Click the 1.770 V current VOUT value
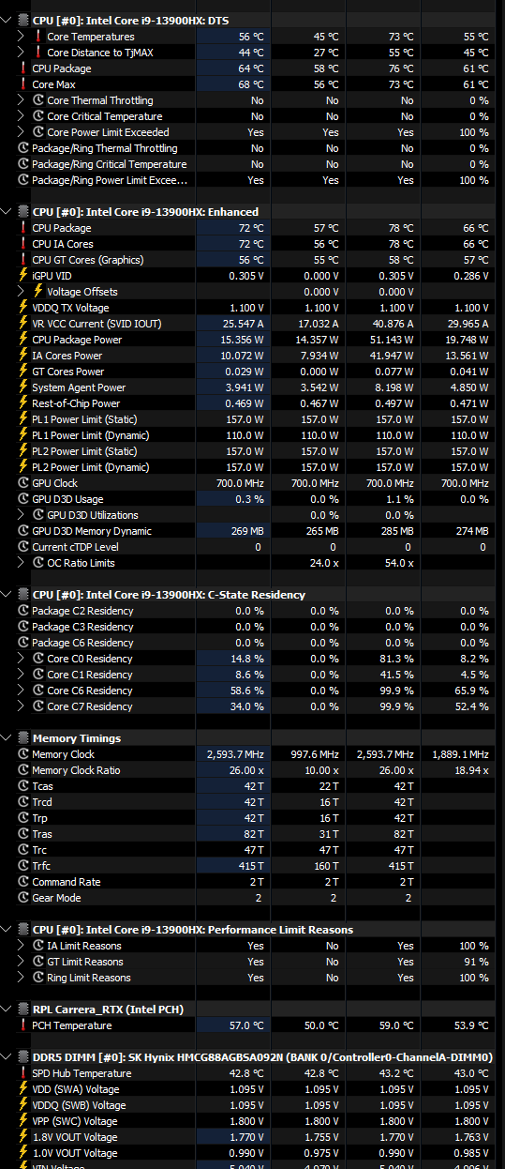 246,1137
